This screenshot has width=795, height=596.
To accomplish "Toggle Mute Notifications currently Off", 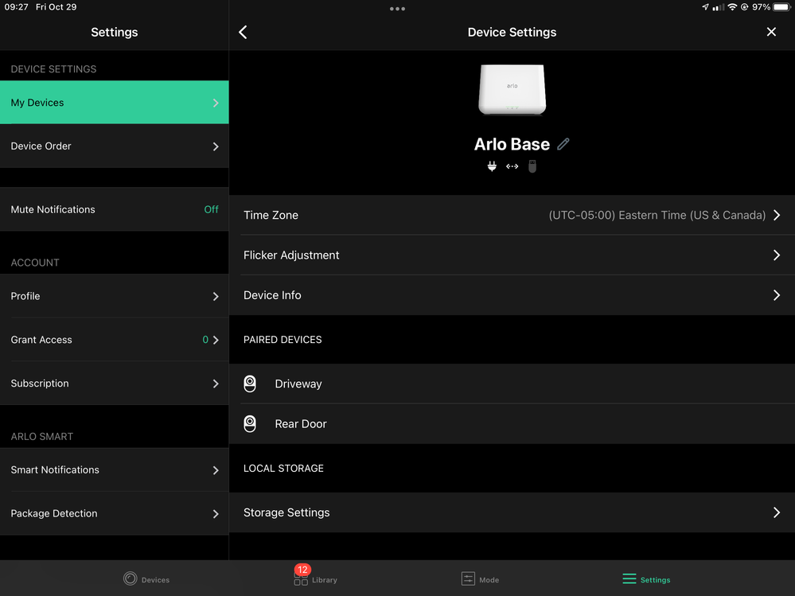I will (x=114, y=209).
